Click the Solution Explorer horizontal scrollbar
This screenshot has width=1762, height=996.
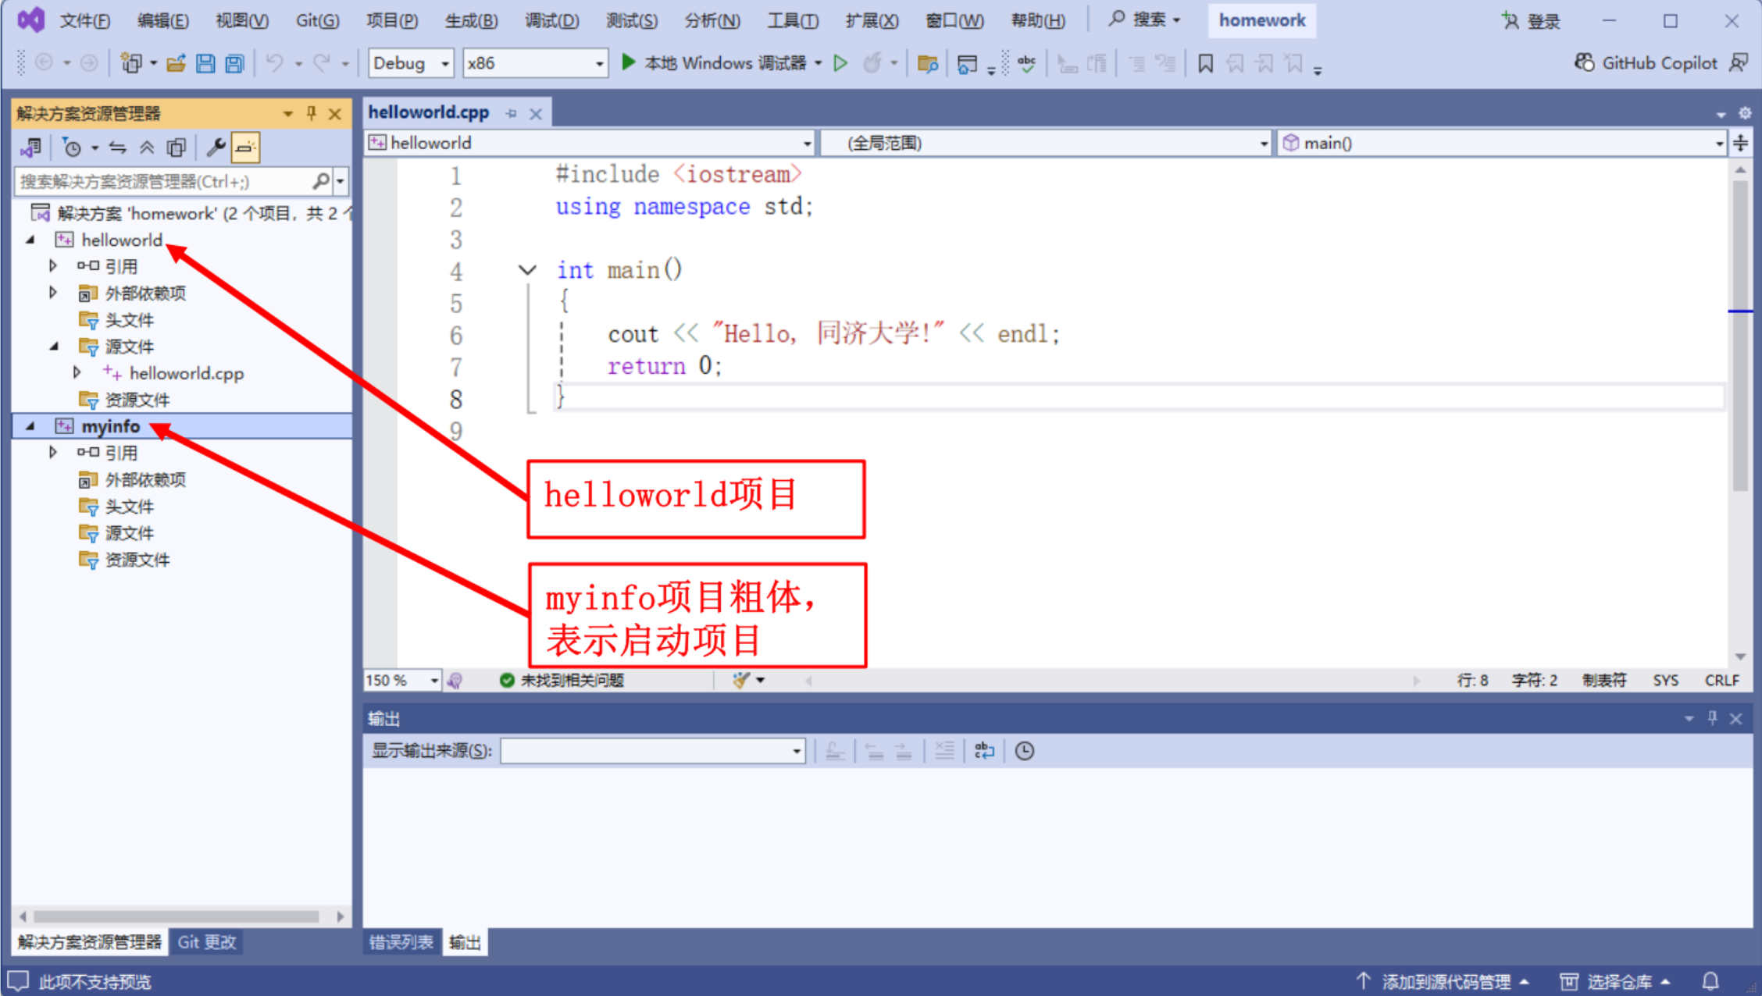point(176,916)
